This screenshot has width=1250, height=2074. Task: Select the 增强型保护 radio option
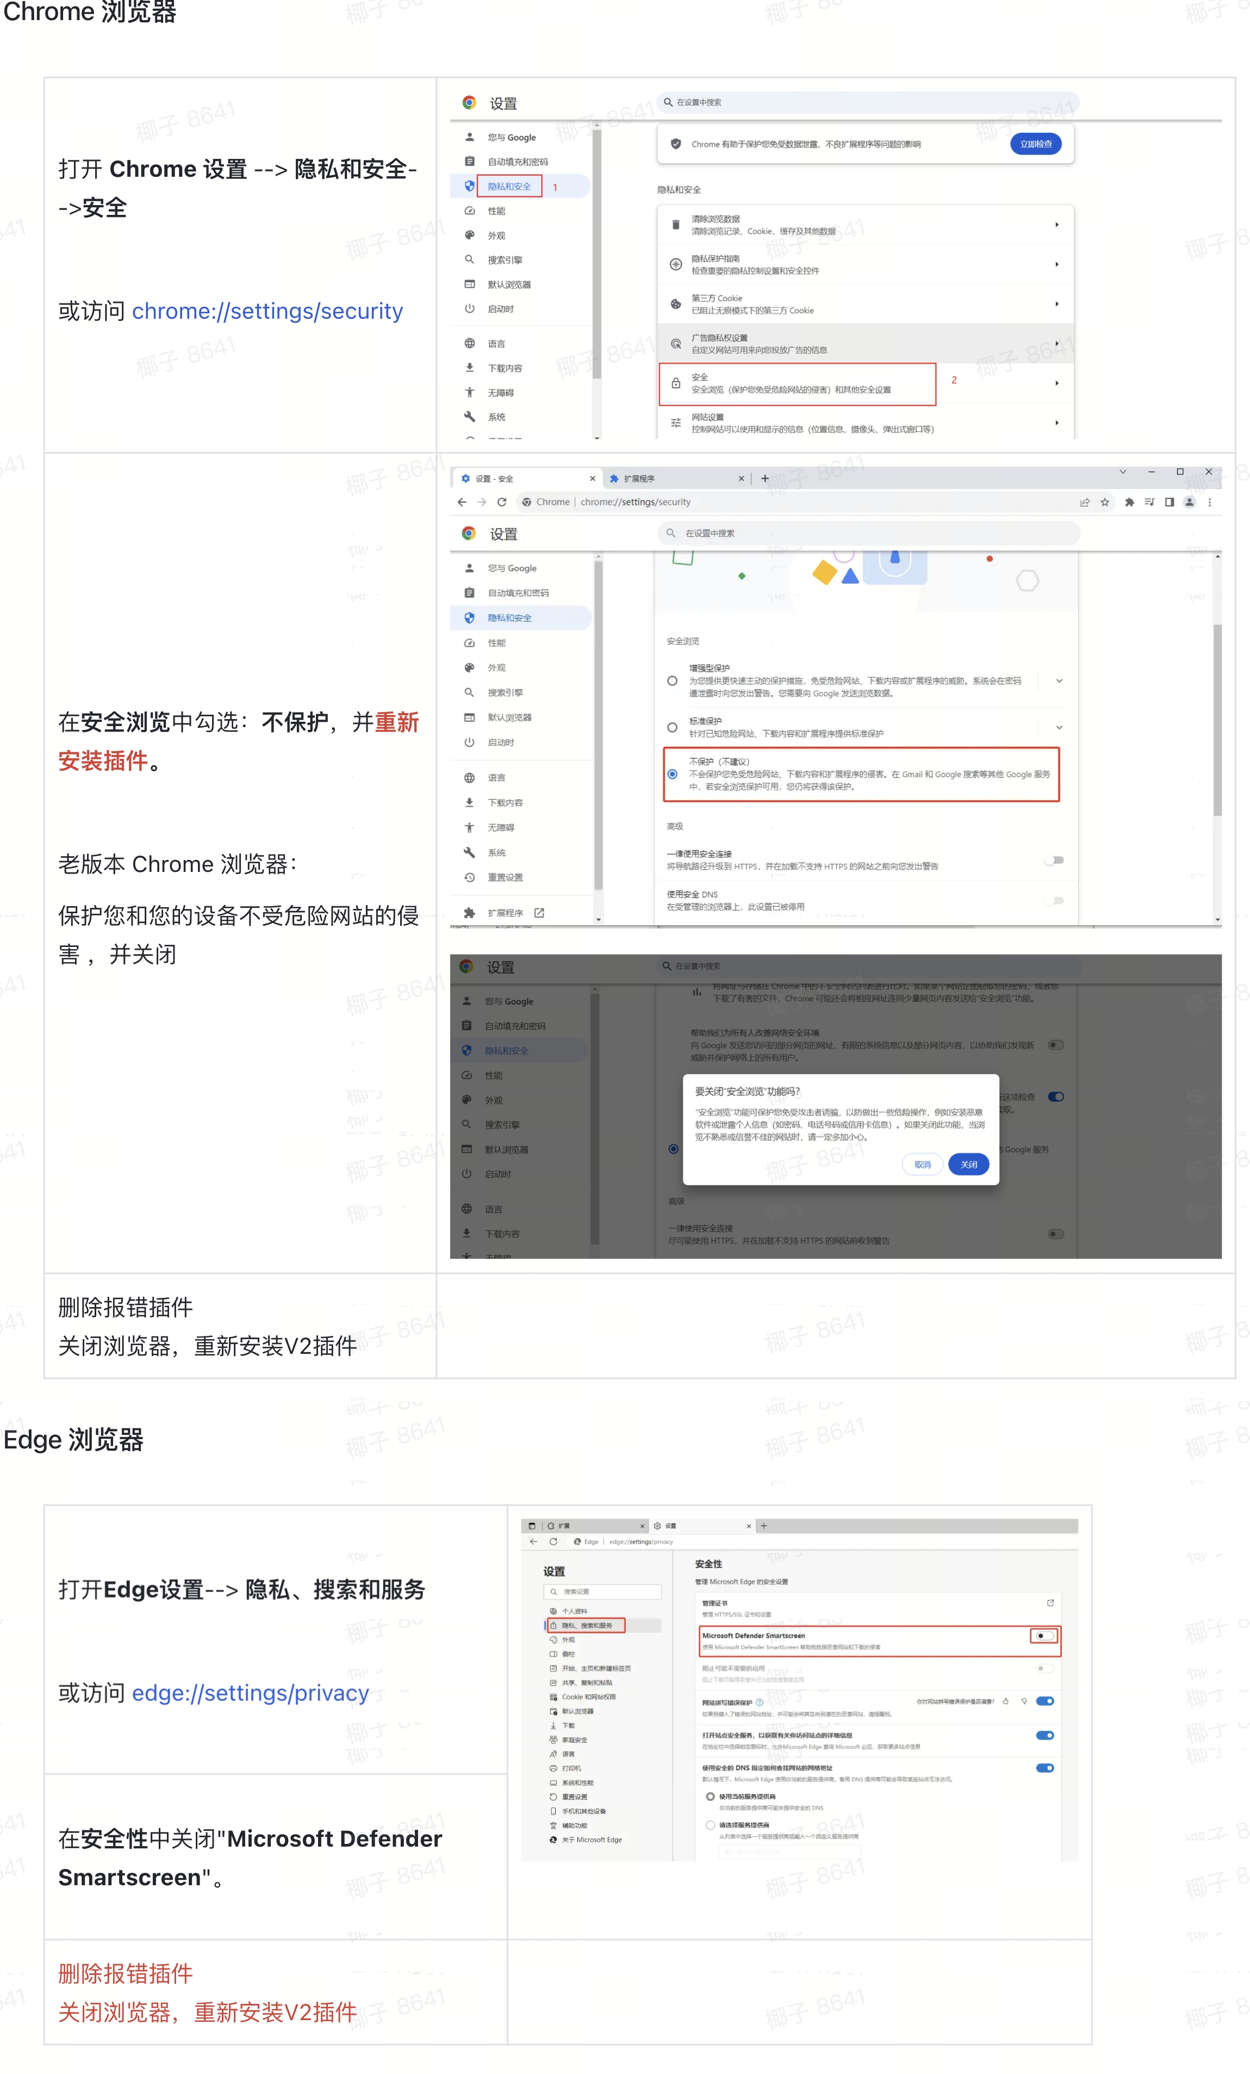point(672,680)
